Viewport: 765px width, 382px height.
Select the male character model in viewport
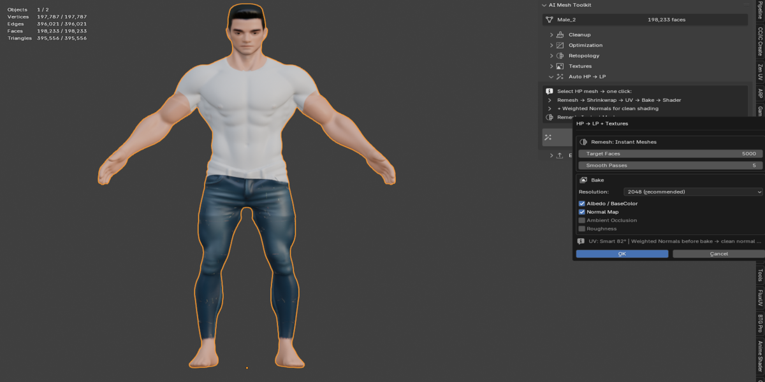(246, 127)
